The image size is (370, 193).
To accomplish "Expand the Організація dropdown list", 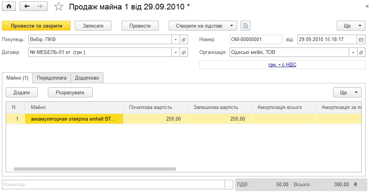I will click(x=353, y=52).
